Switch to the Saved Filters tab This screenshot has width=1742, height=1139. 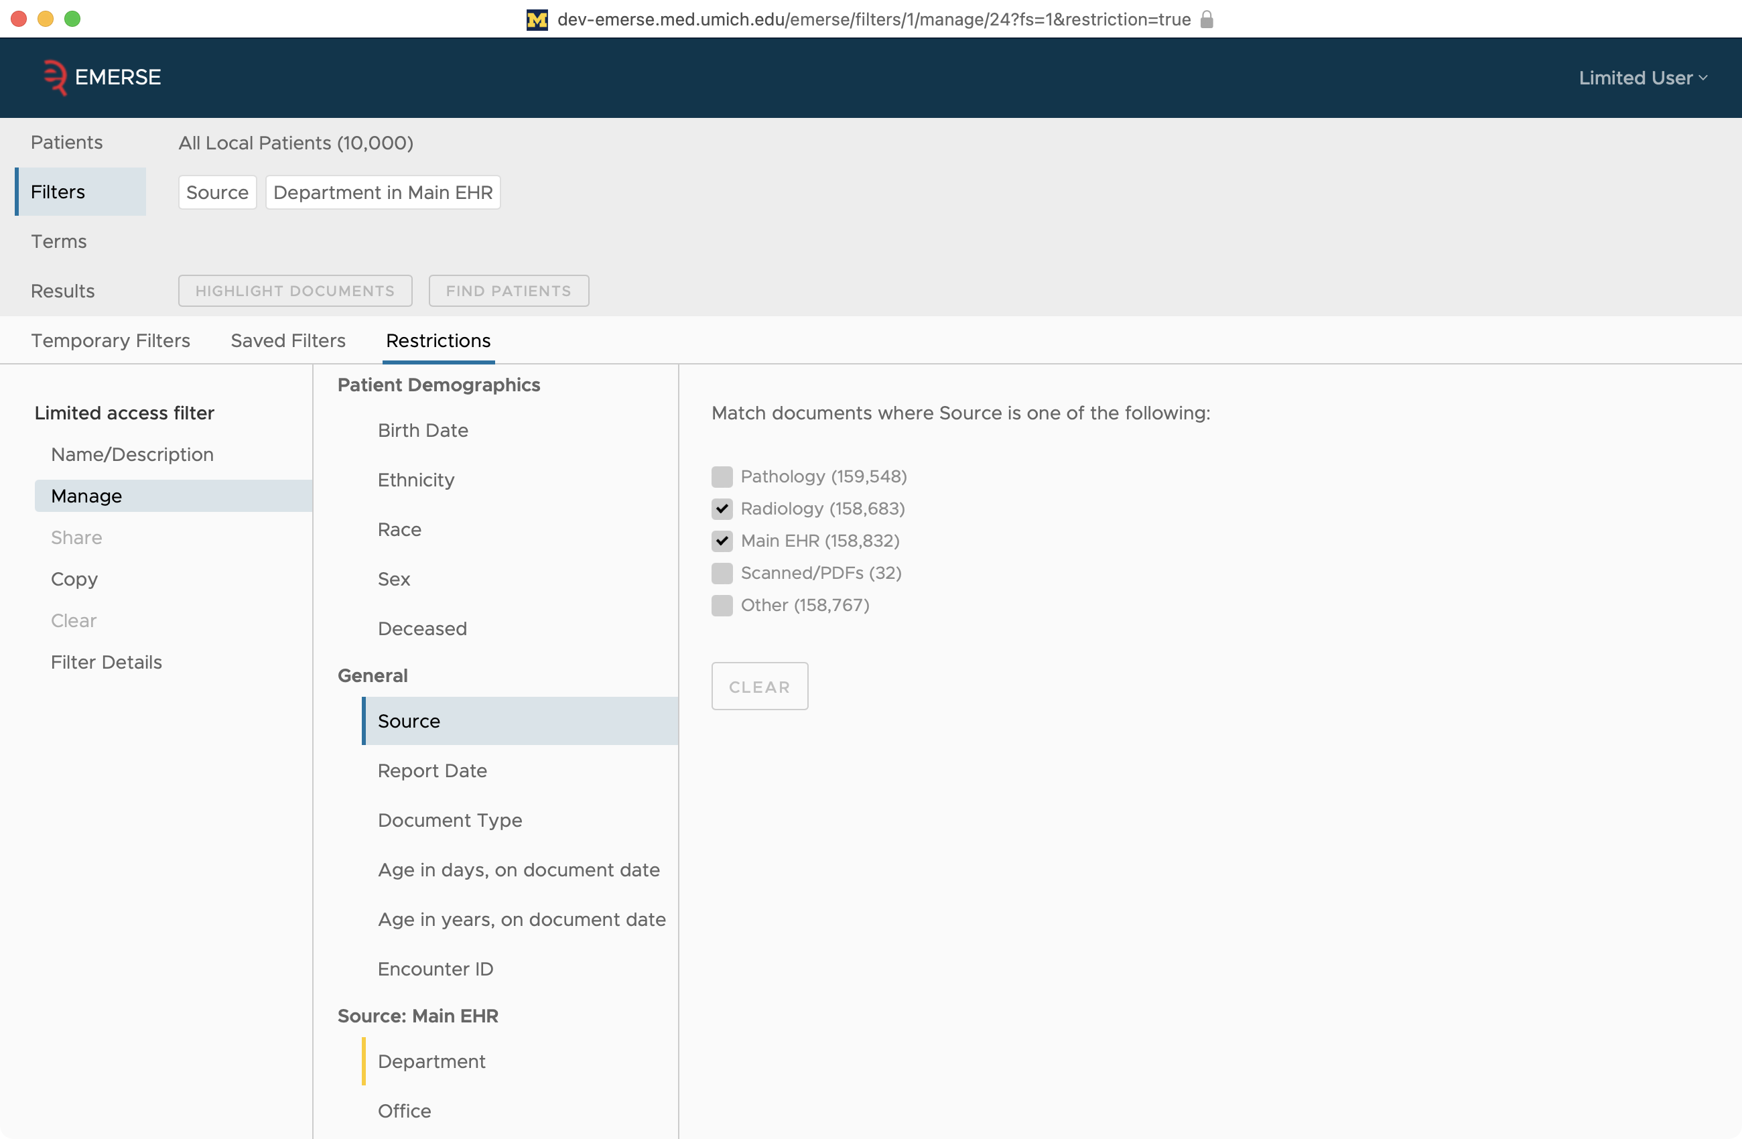click(288, 340)
